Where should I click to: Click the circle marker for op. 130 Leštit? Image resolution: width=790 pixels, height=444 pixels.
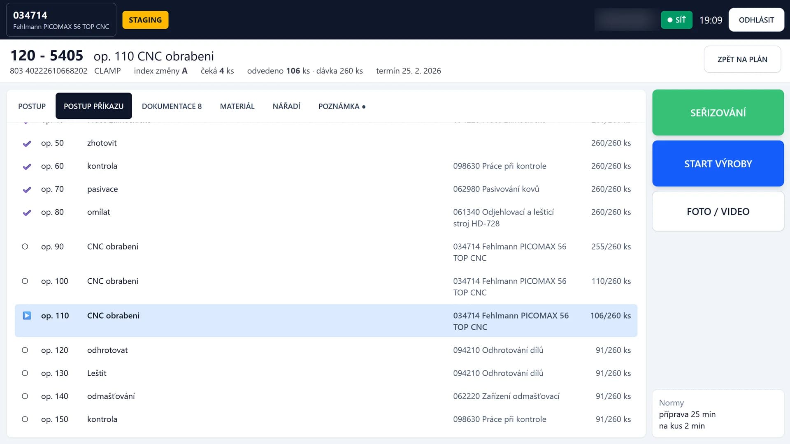[25, 373]
